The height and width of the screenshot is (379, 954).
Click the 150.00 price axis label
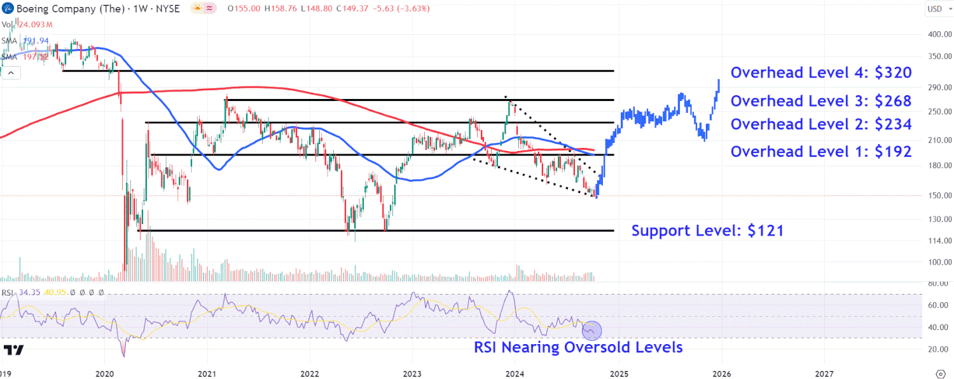[x=939, y=196]
